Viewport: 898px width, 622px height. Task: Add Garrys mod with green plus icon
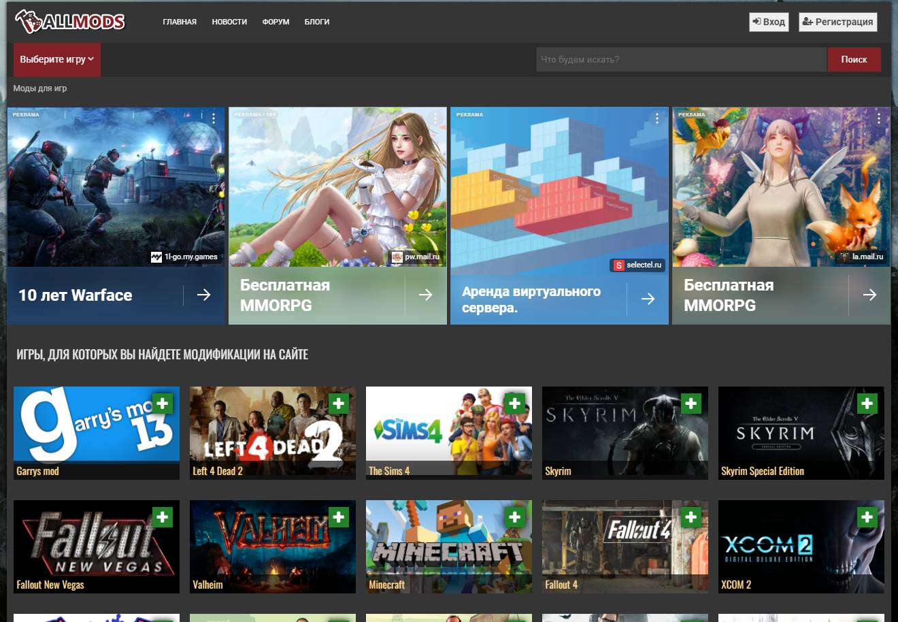(x=162, y=404)
